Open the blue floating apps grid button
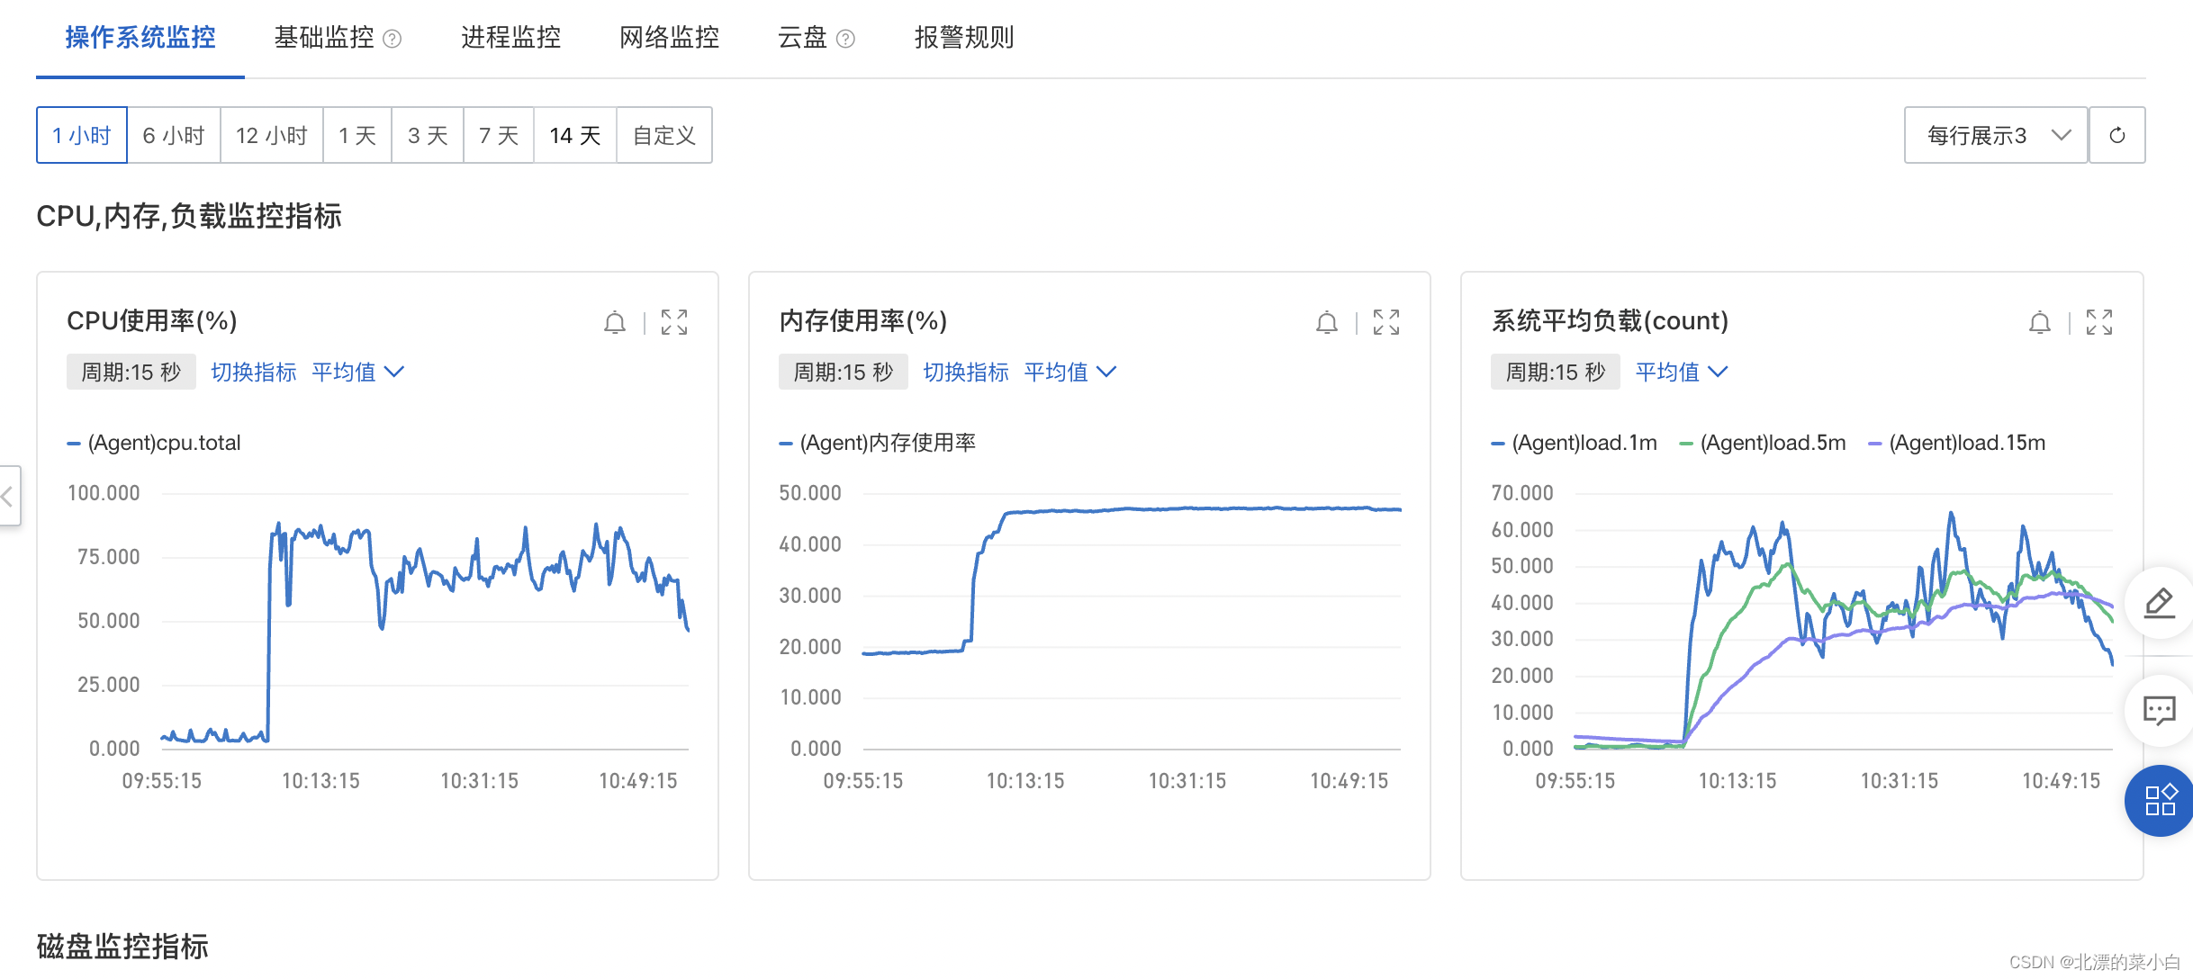 pyautogui.click(x=2160, y=800)
